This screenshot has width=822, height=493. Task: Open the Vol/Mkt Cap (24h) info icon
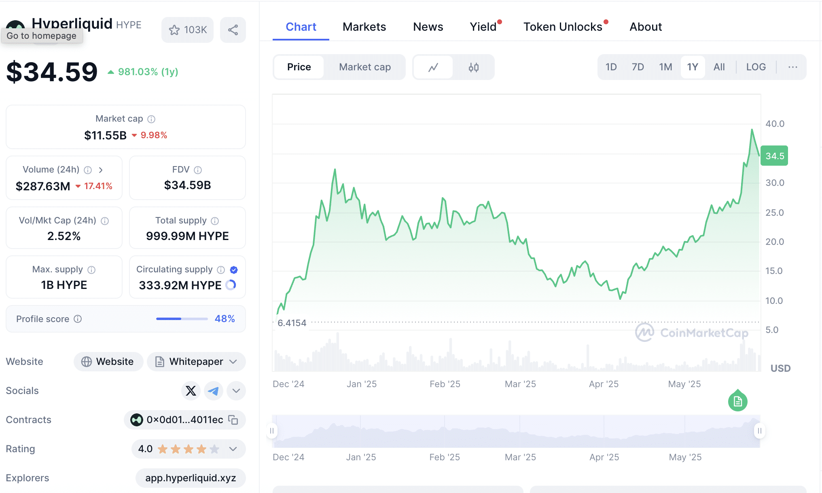pyautogui.click(x=105, y=221)
